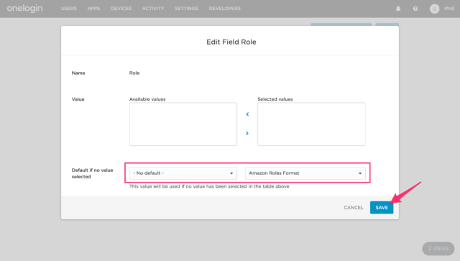Expand the Amazon Roles Format dropdown
The width and height of the screenshot is (460, 261).
305,173
